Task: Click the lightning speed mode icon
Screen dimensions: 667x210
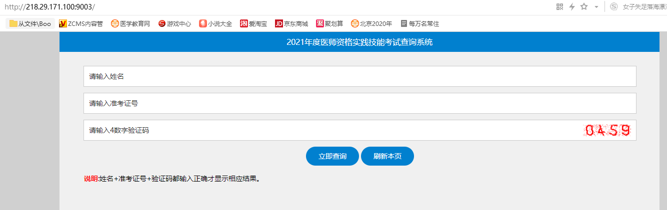Action: pos(572,7)
